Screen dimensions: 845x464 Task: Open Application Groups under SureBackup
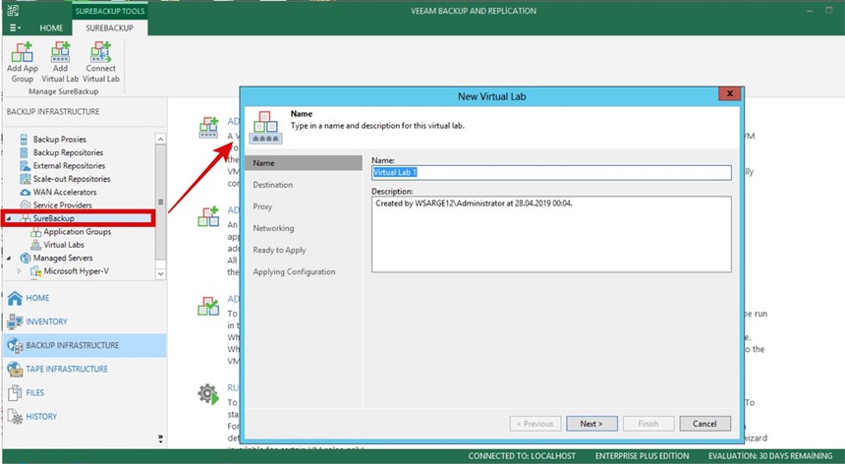click(x=77, y=231)
